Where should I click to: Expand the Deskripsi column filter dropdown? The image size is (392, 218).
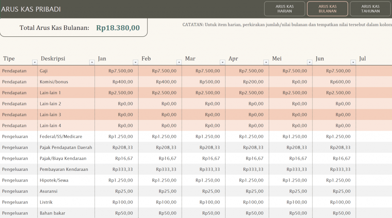91,62
